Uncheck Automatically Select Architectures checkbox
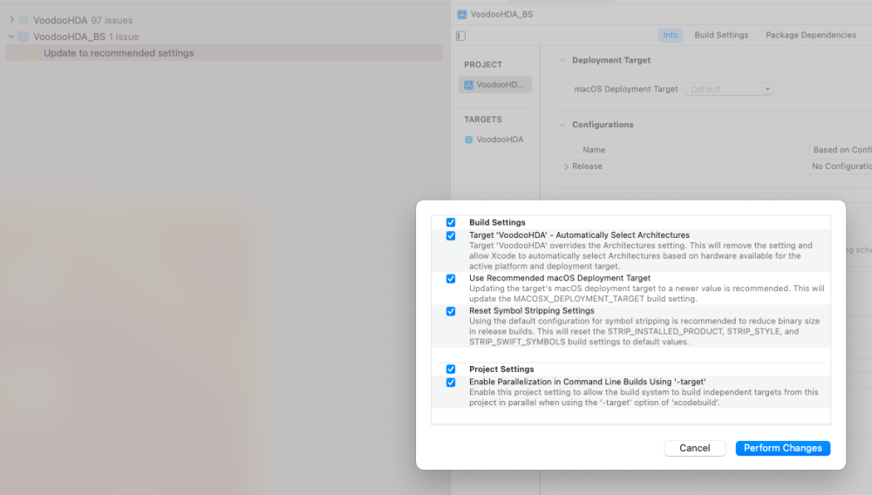This screenshot has height=495, width=872. tap(451, 235)
